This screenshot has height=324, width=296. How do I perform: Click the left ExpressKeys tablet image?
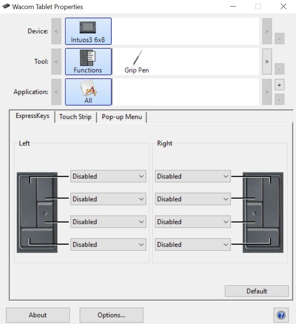click(x=37, y=212)
